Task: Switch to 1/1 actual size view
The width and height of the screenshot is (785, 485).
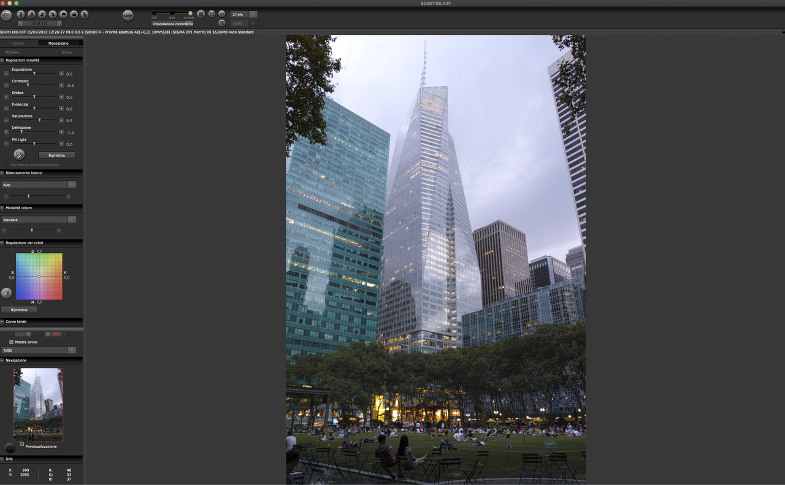Action: click(x=221, y=14)
